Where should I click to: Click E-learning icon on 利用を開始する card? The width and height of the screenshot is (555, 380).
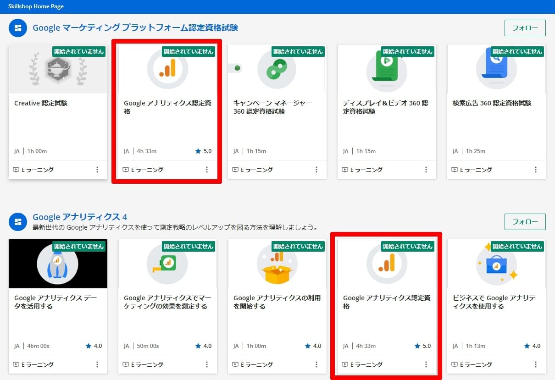click(236, 364)
